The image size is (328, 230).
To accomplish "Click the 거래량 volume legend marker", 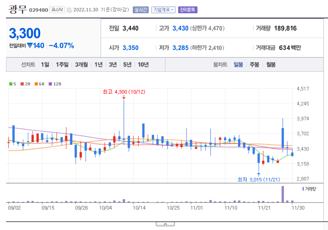I will (309, 189).
